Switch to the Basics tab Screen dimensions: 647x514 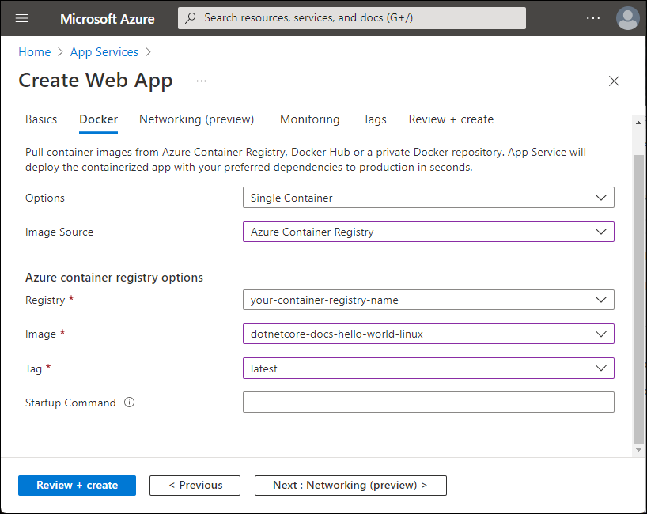pyautogui.click(x=41, y=119)
